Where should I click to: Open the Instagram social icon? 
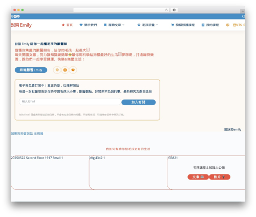tap(65, 70)
